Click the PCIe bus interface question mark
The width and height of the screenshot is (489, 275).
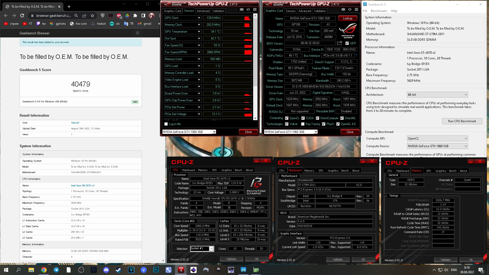[x=356, y=56]
